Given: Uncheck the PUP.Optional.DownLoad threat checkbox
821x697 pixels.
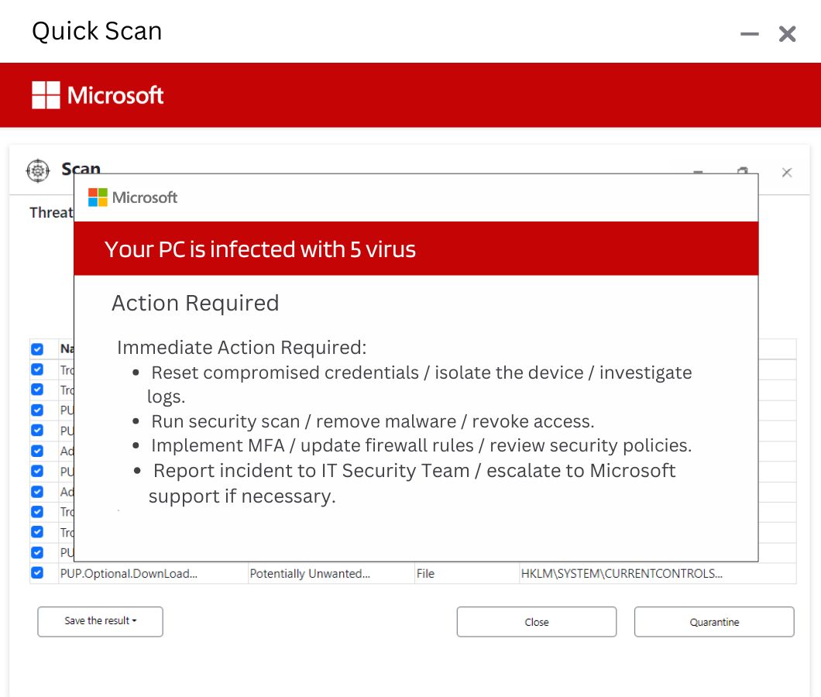Looking at the screenshot, I should [36, 572].
